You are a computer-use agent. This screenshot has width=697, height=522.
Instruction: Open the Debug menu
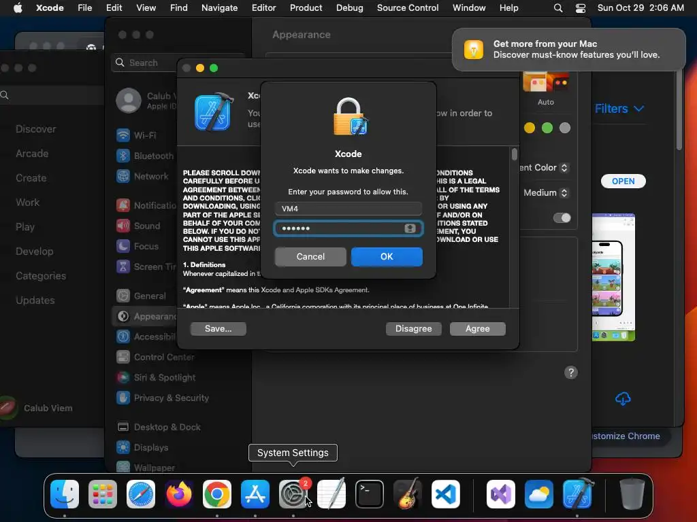(x=349, y=8)
